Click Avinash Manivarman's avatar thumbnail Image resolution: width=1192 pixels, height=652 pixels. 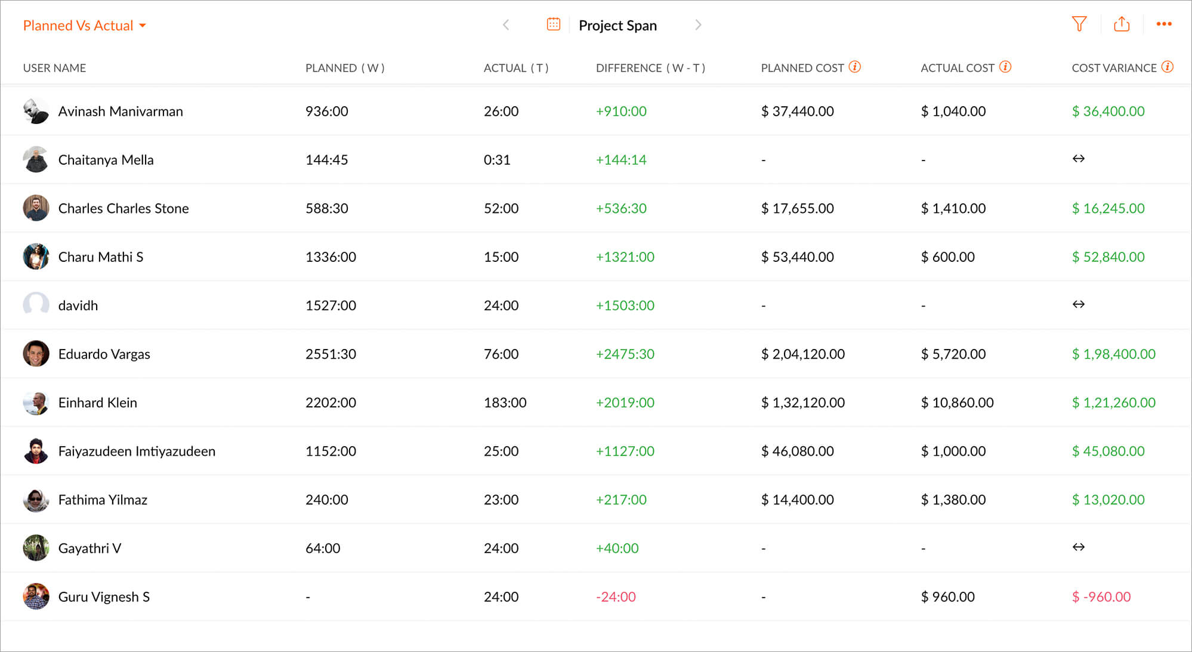(x=36, y=112)
